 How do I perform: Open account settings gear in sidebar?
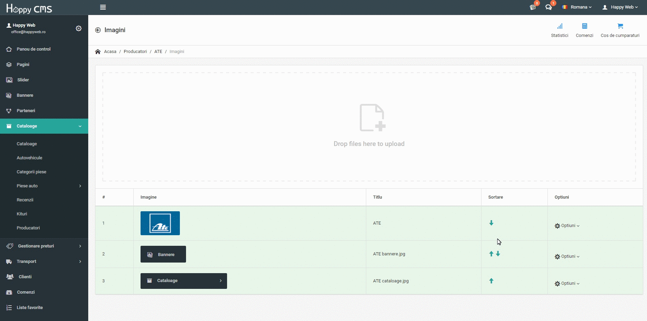(x=79, y=28)
